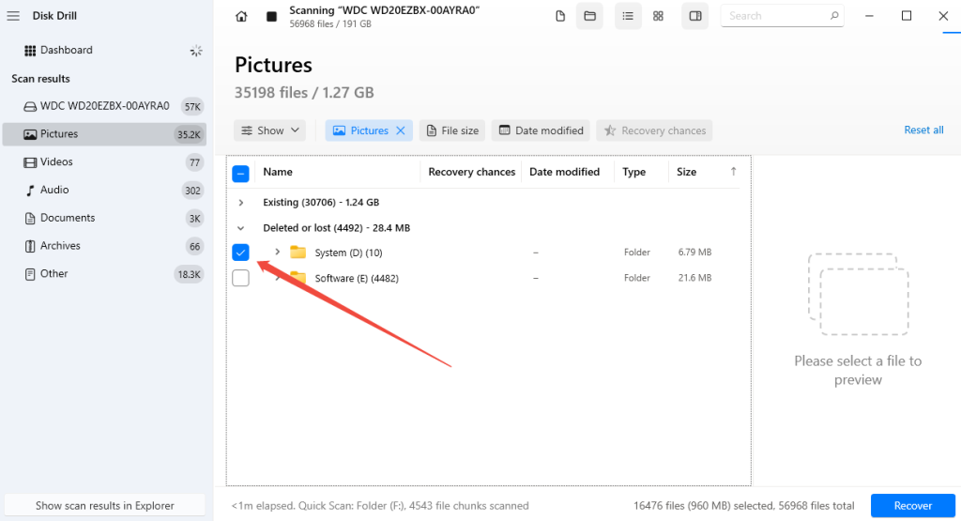Open the Show dropdown filter

point(269,130)
